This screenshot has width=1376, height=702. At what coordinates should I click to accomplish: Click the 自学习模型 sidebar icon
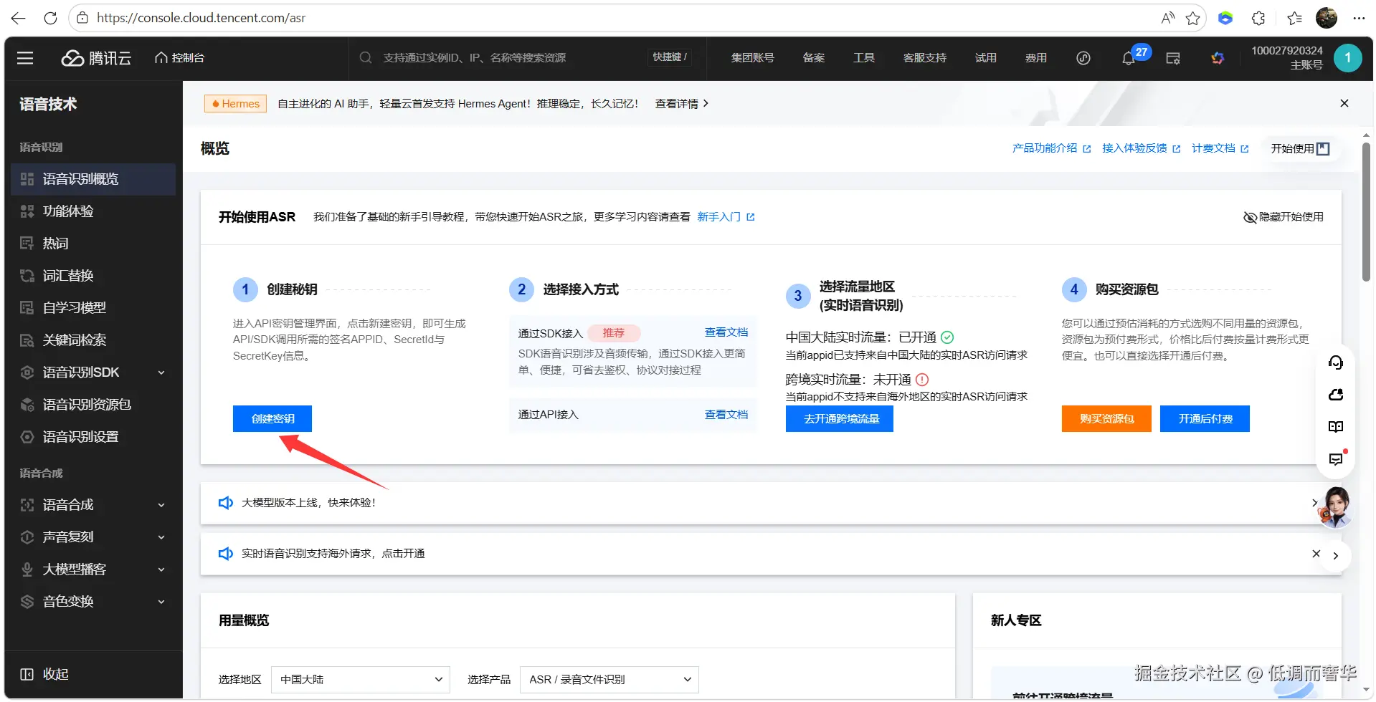27,308
